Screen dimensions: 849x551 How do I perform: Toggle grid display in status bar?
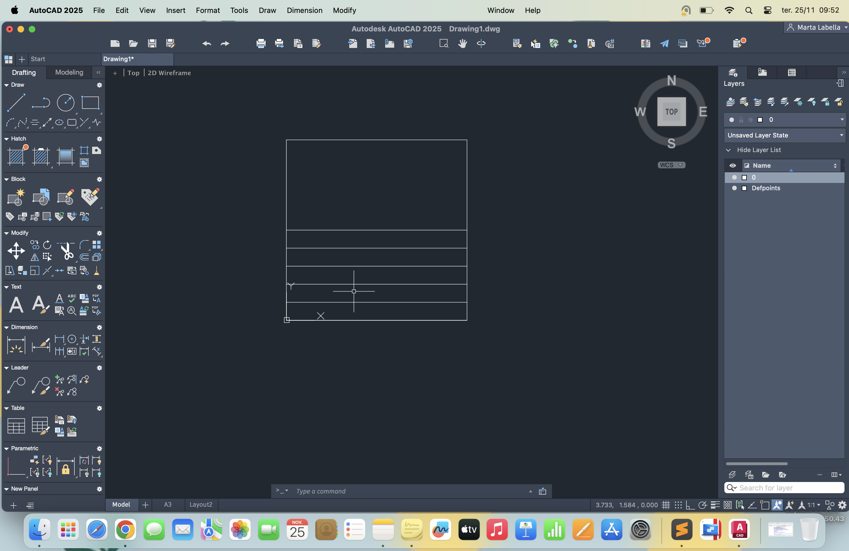point(666,505)
